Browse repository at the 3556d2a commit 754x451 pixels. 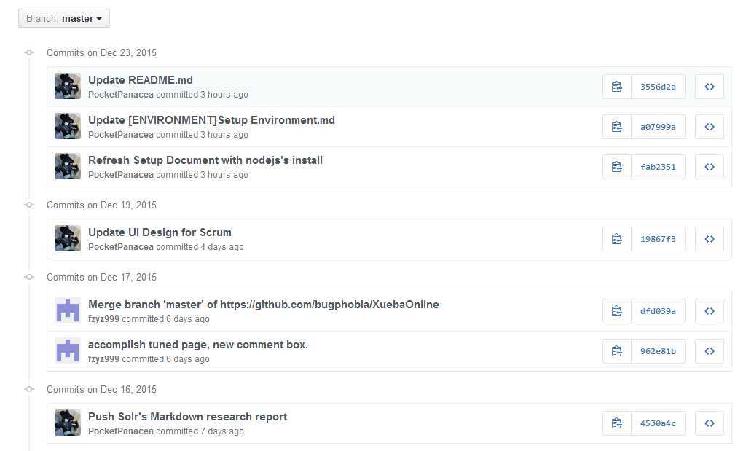point(709,87)
